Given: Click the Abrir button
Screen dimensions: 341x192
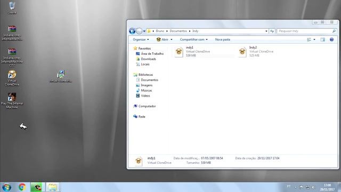Looking at the screenshot, I should tap(163, 39).
